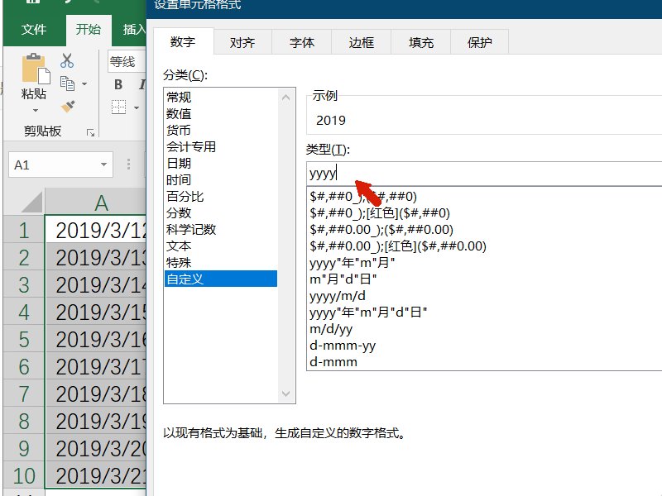
Task: Toggle italic formatting with the I button
Action: [x=141, y=83]
